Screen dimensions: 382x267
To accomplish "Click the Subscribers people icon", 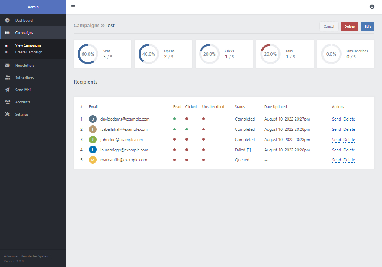I will point(8,77).
